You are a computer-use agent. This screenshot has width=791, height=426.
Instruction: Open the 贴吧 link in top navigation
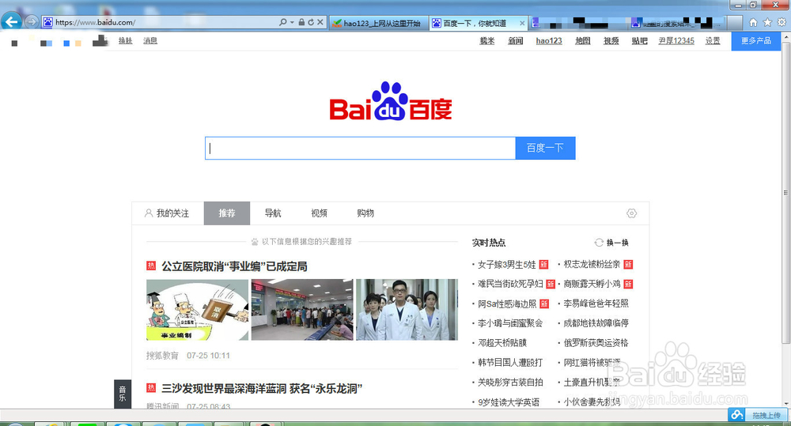click(x=639, y=41)
